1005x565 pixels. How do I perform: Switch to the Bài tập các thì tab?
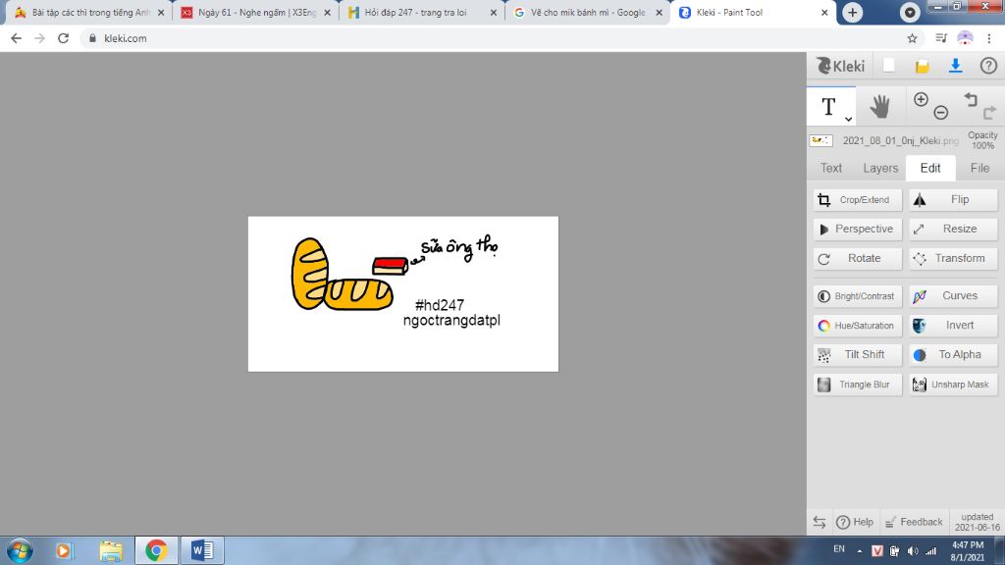(x=89, y=12)
